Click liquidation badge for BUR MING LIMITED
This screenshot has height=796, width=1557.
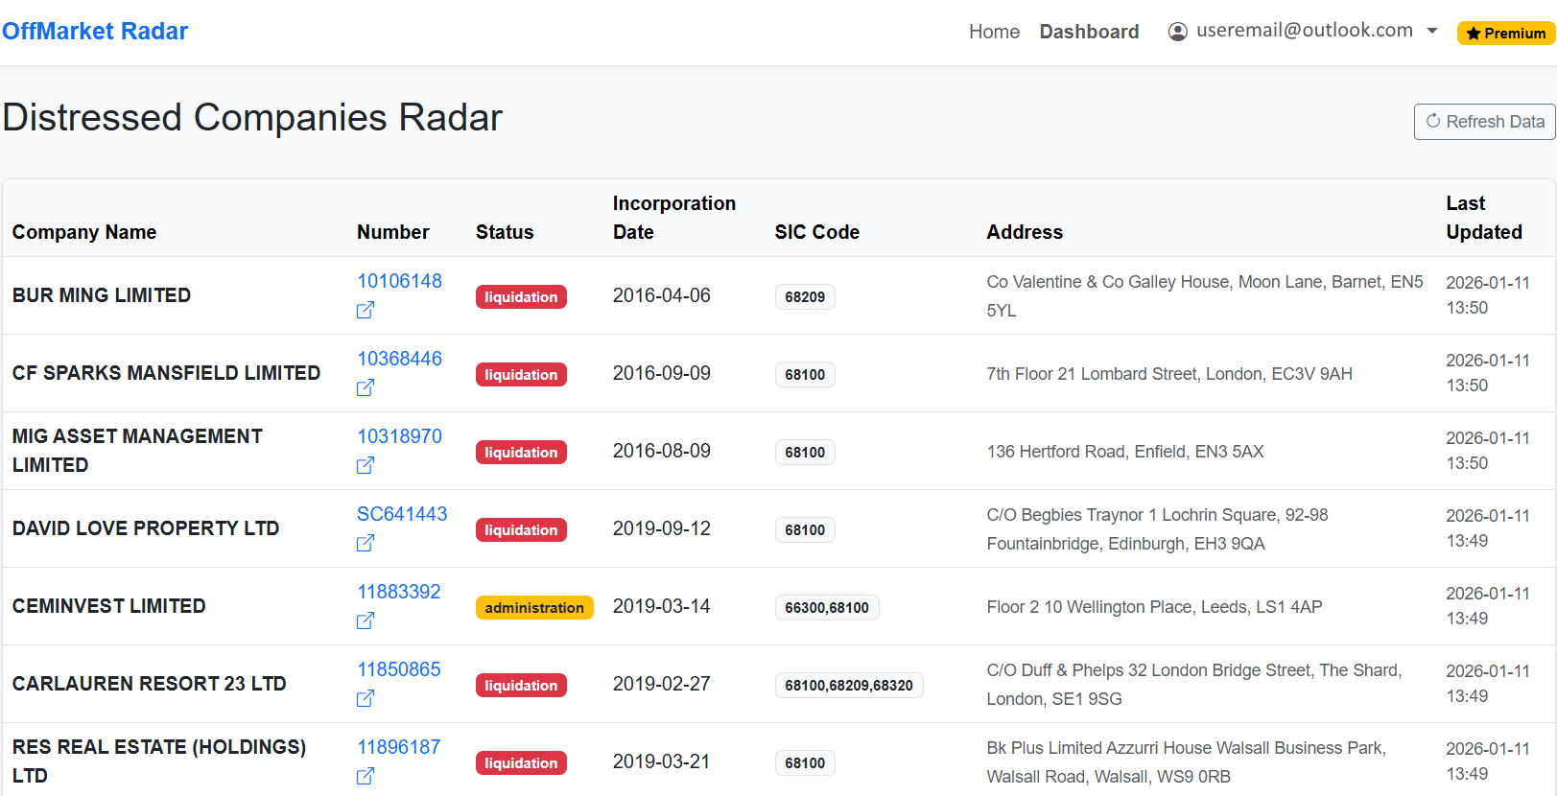click(x=521, y=297)
